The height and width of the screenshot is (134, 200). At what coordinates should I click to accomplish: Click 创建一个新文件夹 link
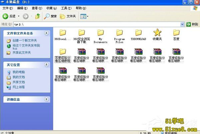pyautogui.click(x=25, y=41)
